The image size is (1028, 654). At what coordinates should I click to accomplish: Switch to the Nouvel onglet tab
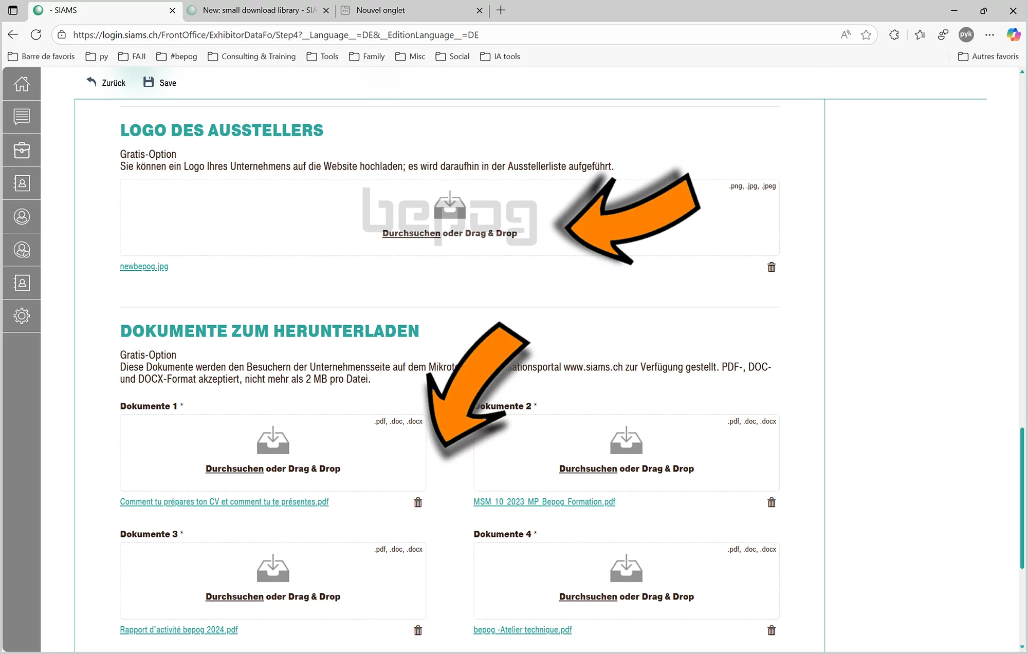(380, 10)
